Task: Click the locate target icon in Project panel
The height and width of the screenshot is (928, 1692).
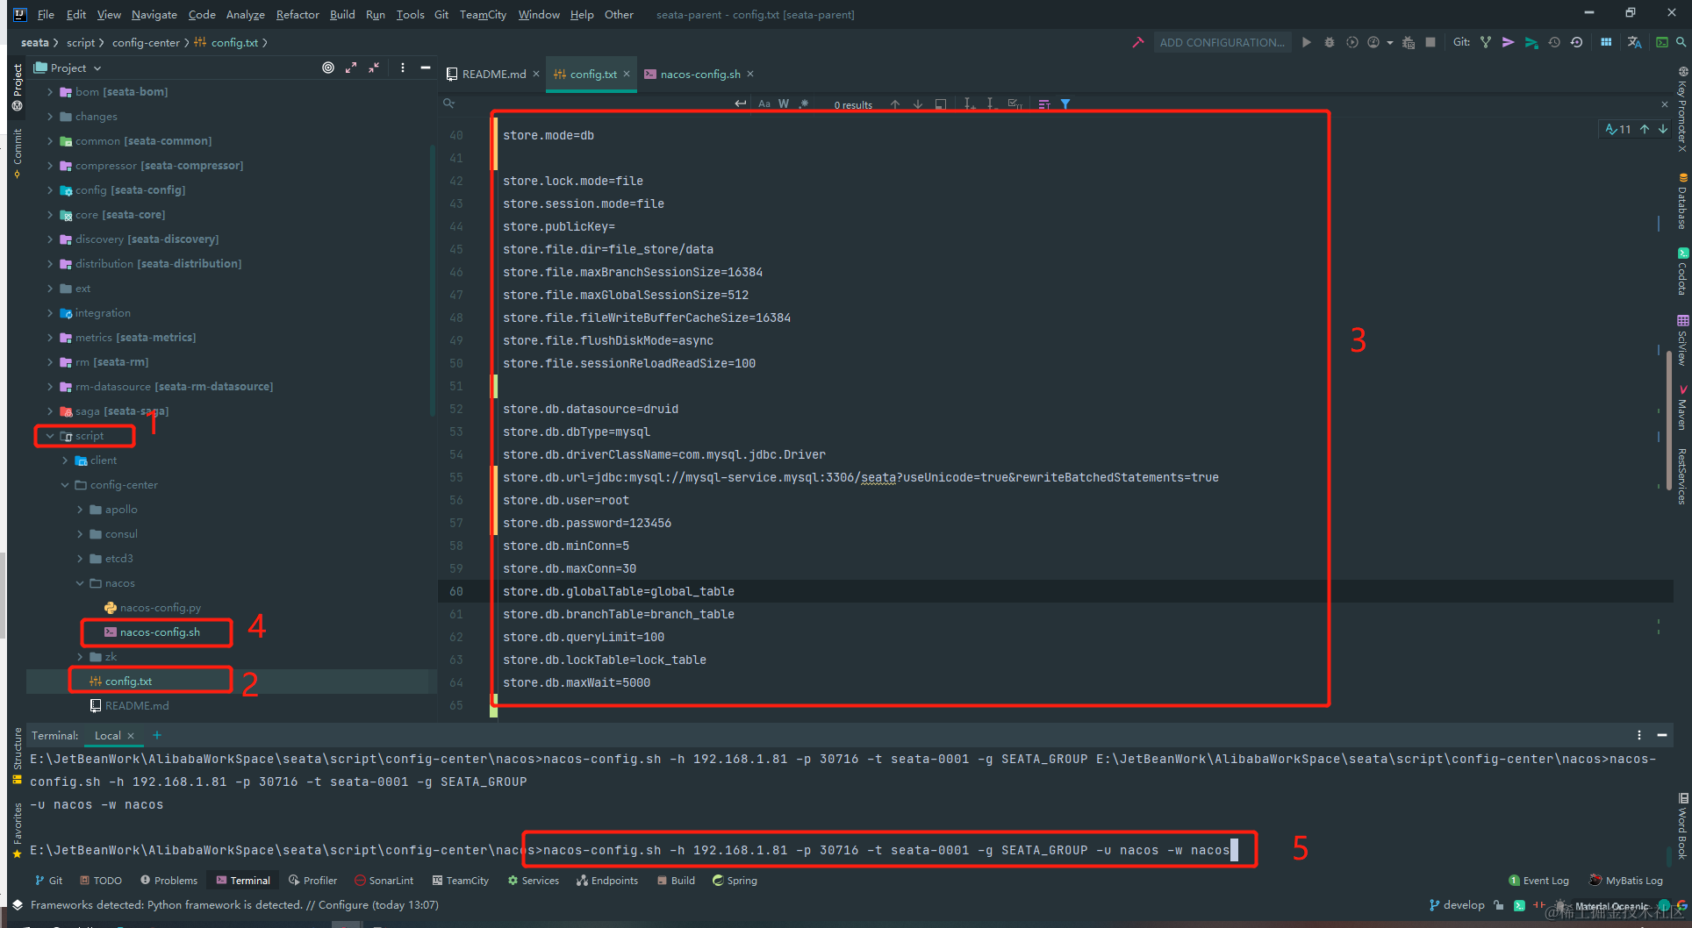Action: point(328,68)
